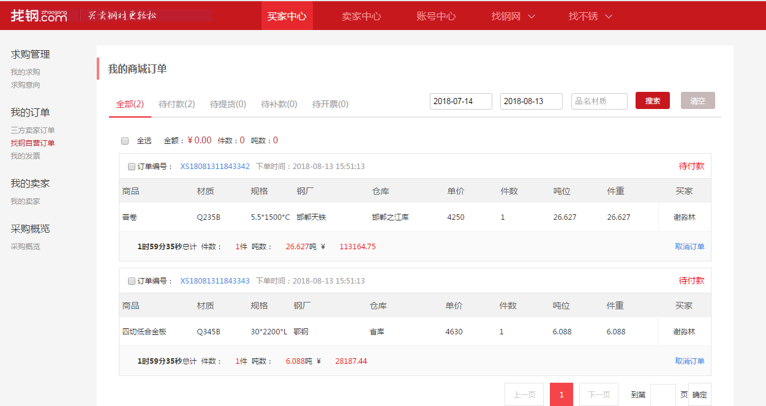The image size is (766, 406).
Task: Check the box for order XS18081311843343
Action: pyautogui.click(x=132, y=281)
